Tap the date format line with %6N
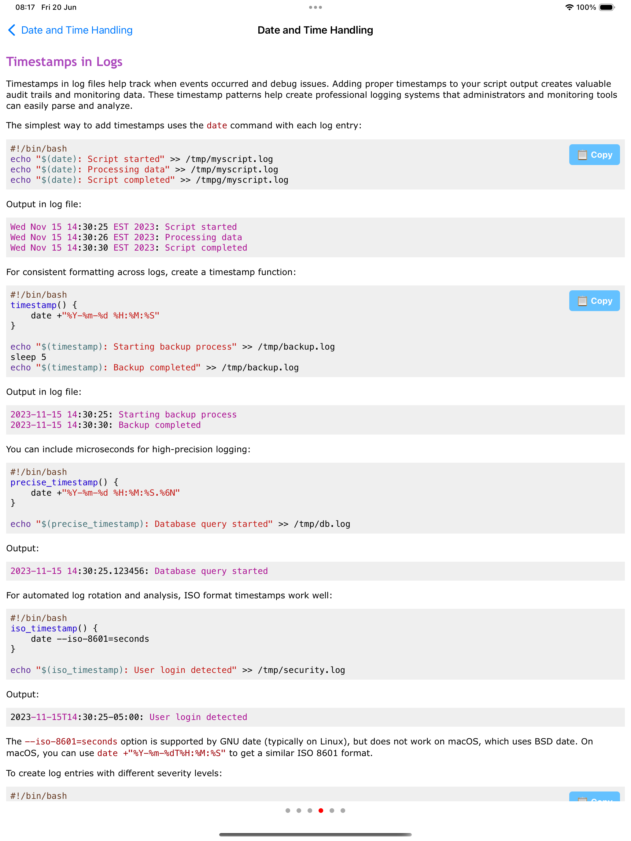The width and height of the screenshot is (631, 841). point(105,493)
